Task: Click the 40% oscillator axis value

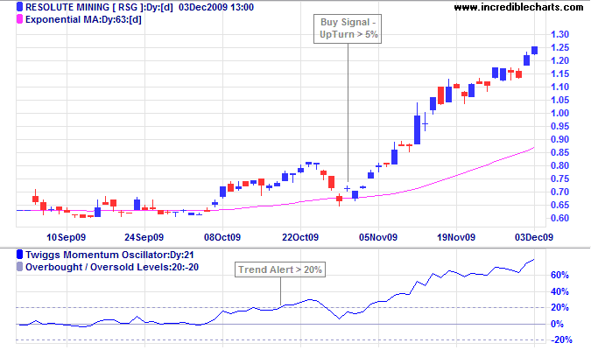Action: click(559, 291)
